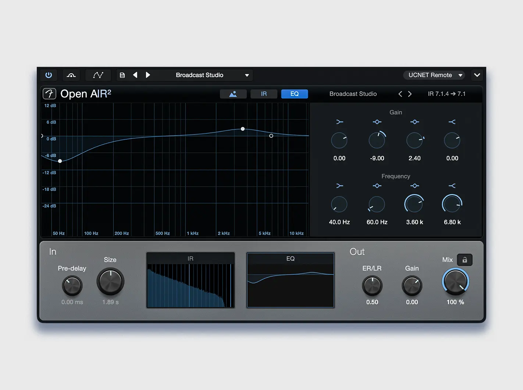Toggle the plugin power button

coord(49,75)
